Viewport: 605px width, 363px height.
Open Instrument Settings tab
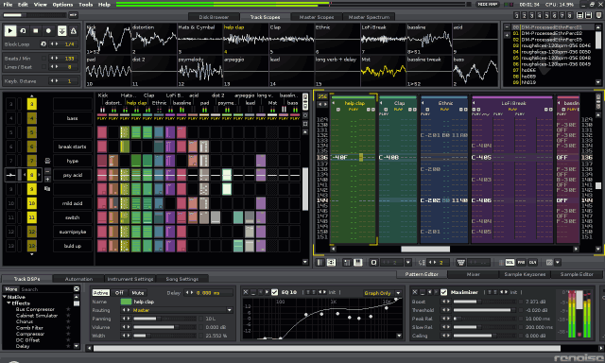pos(130,279)
